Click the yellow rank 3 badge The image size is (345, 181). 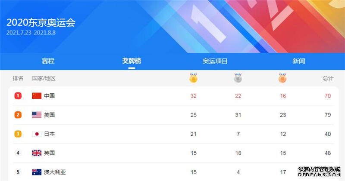18,134
